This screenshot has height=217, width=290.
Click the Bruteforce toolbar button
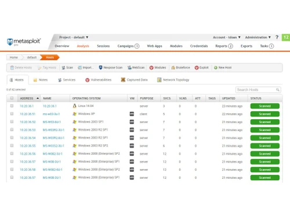180,68
